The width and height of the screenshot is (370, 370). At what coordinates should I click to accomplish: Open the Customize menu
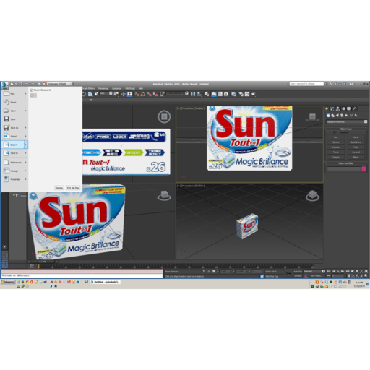click(116, 89)
